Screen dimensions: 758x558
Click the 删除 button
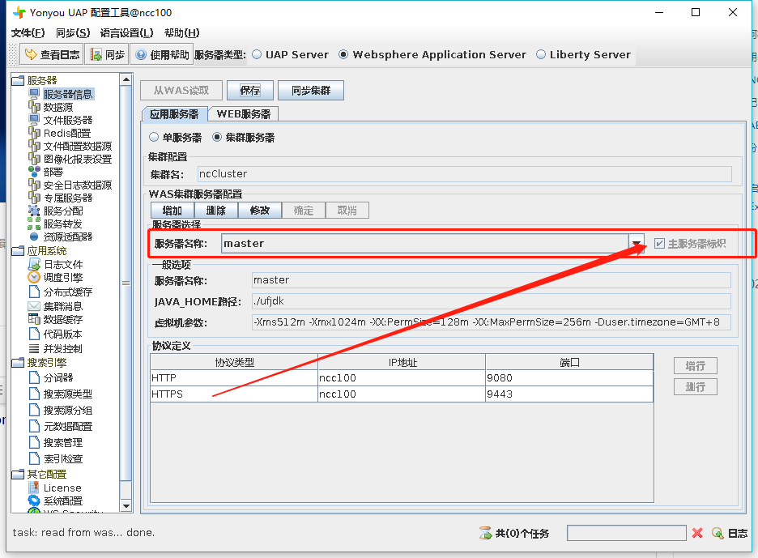(216, 211)
